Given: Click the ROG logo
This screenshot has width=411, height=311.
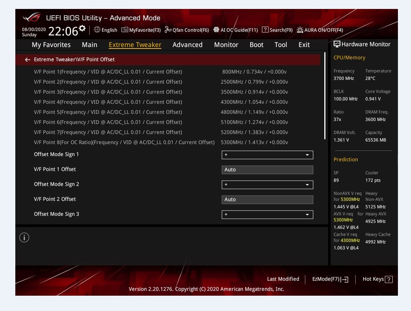Looking at the screenshot, I should [32, 18].
